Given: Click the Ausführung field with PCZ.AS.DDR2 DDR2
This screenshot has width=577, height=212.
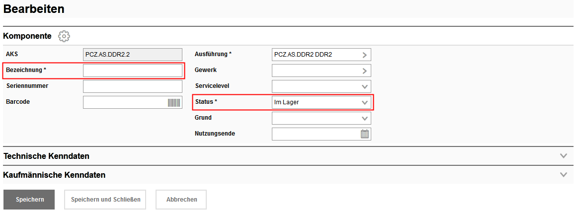Looking at the screenshot, I should 315,55.
